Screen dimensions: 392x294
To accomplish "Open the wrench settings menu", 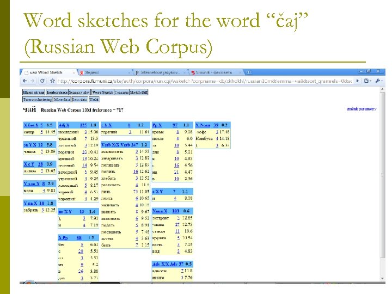I will (x=378, y=81).
